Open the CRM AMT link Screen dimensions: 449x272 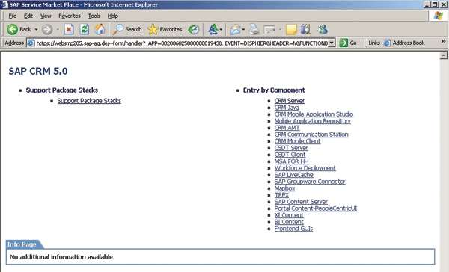[x=287, y=128]
